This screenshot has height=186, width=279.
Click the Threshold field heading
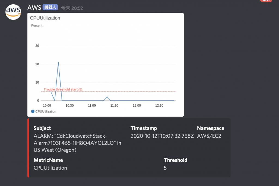tap(176, 160)
